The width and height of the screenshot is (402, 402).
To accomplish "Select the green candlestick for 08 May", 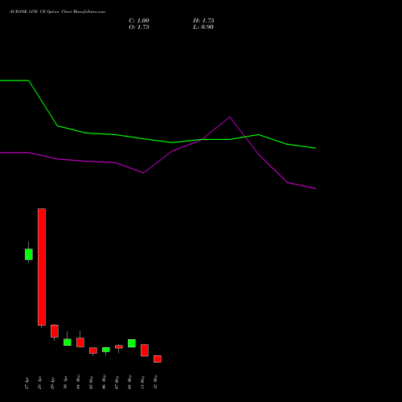I will [132, 343].
